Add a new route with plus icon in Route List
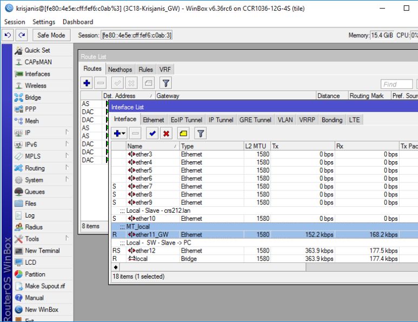The width and height of the screenshot is (418, 322). pos(87,83)
